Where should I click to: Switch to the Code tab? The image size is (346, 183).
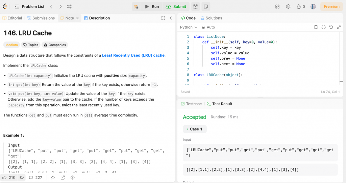point(188,18)
